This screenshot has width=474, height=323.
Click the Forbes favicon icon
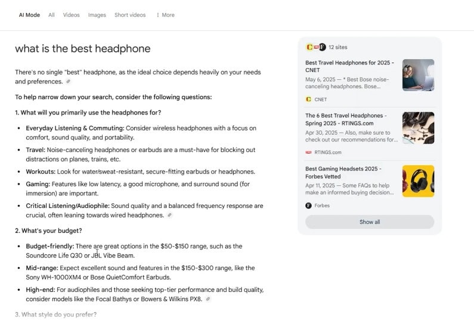[x=309, y=206]
